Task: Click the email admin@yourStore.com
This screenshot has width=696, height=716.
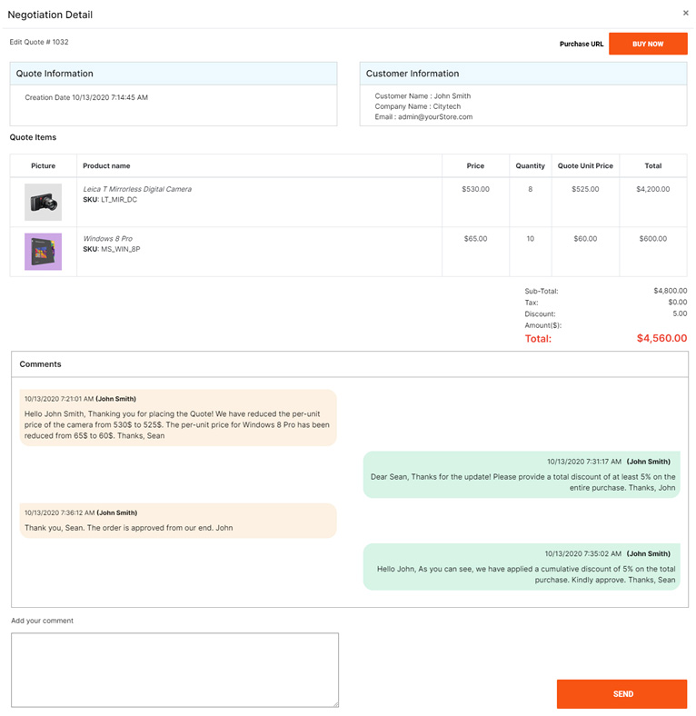Action: coord(435,117)
